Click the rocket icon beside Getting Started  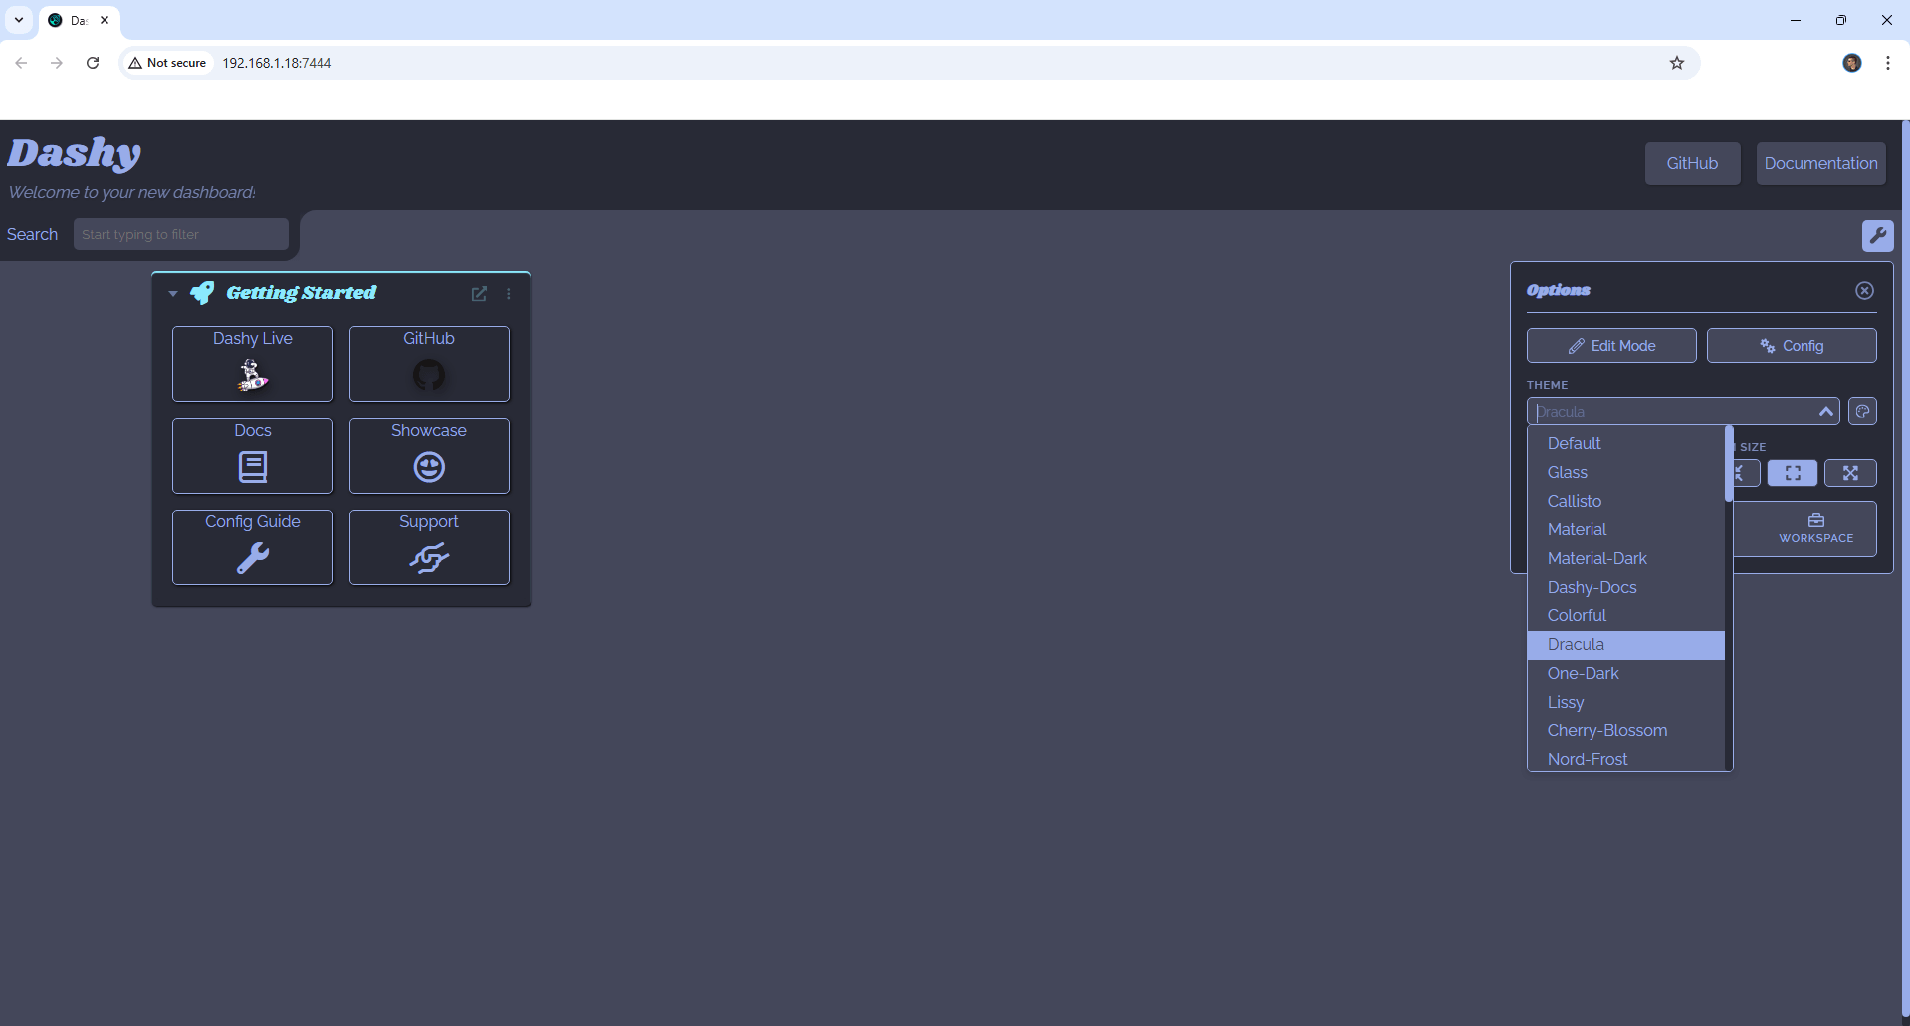click(202, 292)
